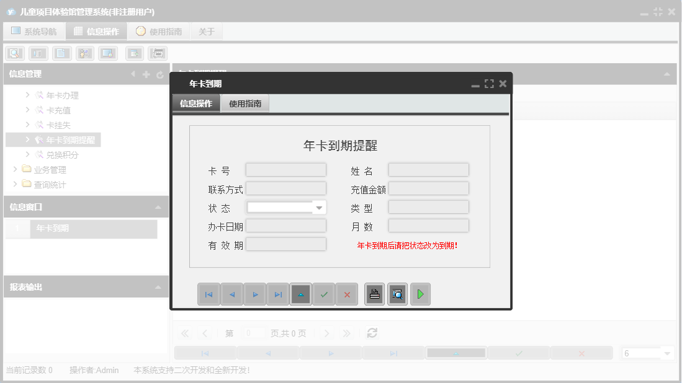The height and width of the screenshot is (383, 682).
Task: Click the 卡号 input field
Action: pyautogui.click(x=285, y=169)
